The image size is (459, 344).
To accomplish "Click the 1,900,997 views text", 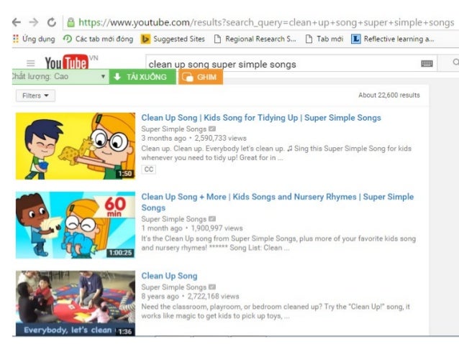I will 217,228.
